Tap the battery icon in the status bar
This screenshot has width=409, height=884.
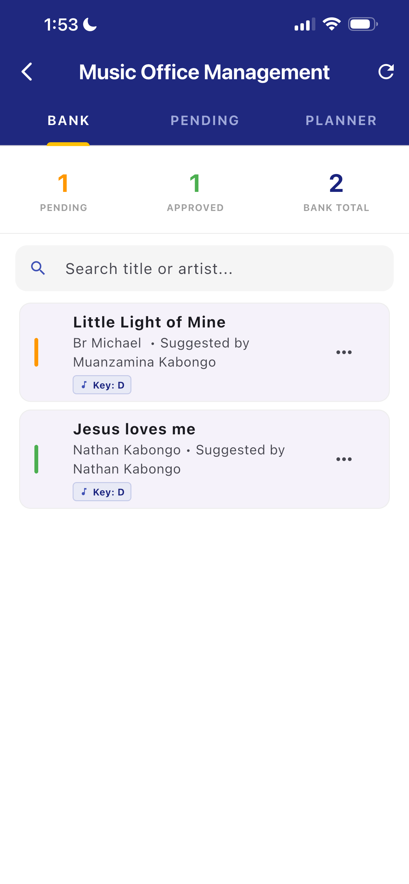click(x=362, y=25)
